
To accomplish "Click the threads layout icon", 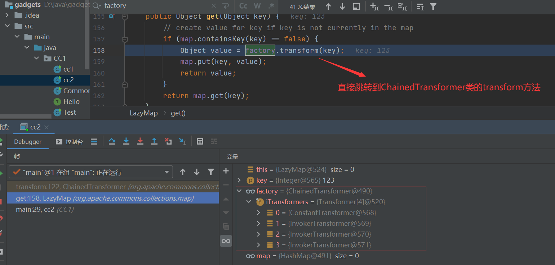I will [x=94, y=142].
